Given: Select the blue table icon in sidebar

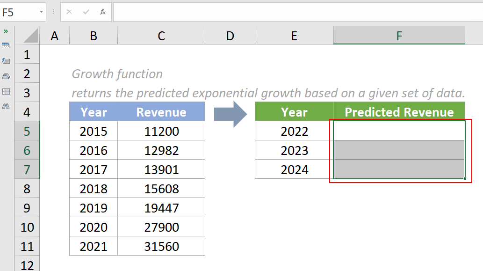Looking at the screenshot, I should click(x=6, y=45).
